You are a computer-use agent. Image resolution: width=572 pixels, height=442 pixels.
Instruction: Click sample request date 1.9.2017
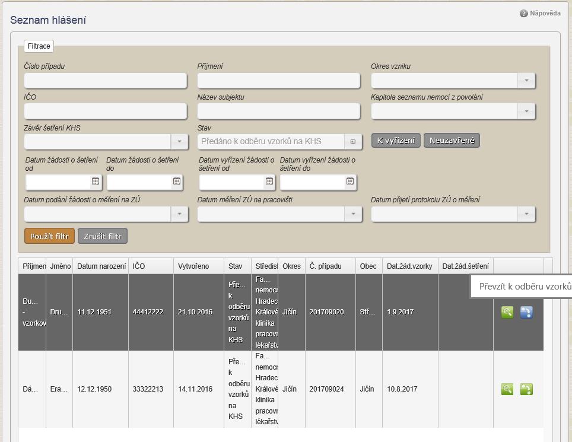tap(400, 312)
